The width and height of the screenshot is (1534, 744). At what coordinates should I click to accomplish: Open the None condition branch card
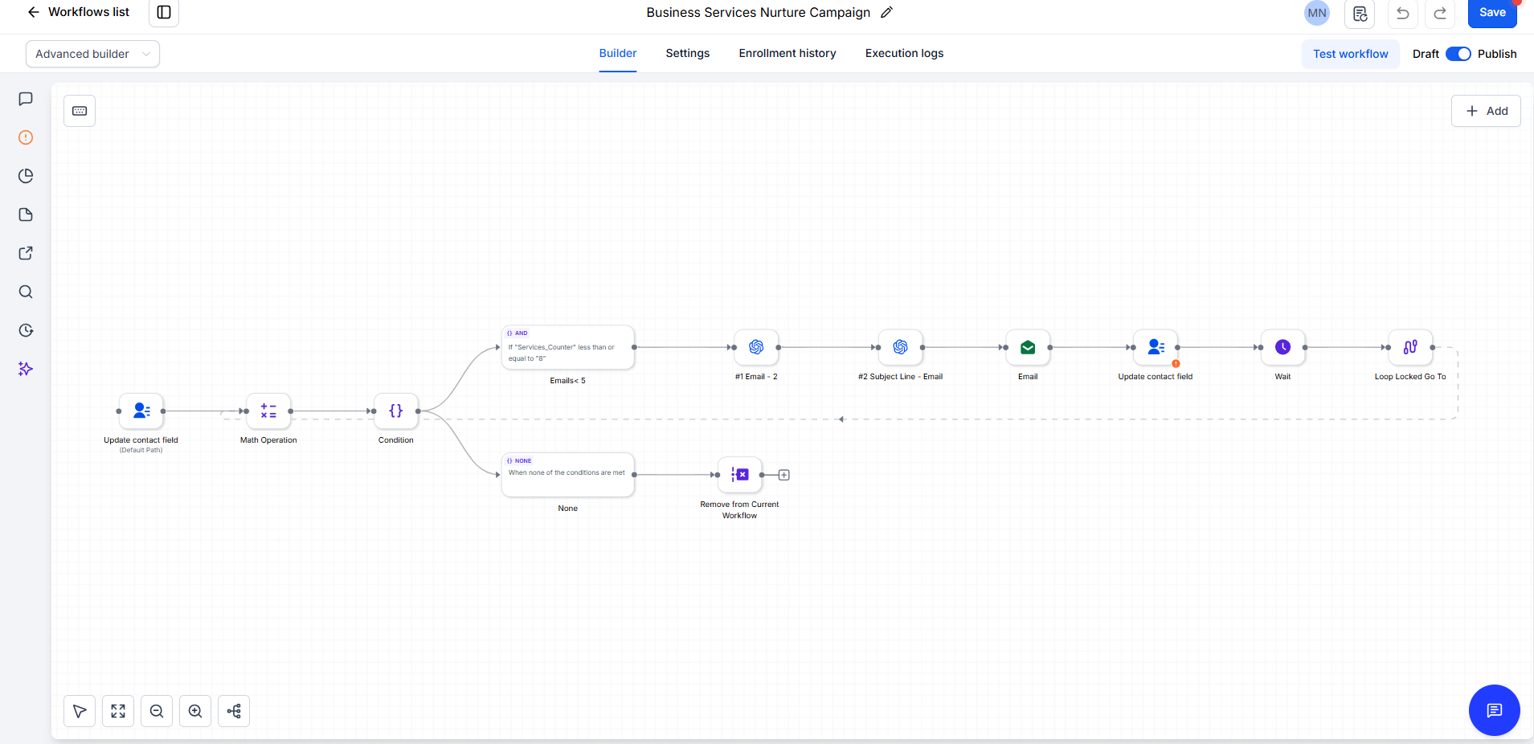click(x=568, y=475)
